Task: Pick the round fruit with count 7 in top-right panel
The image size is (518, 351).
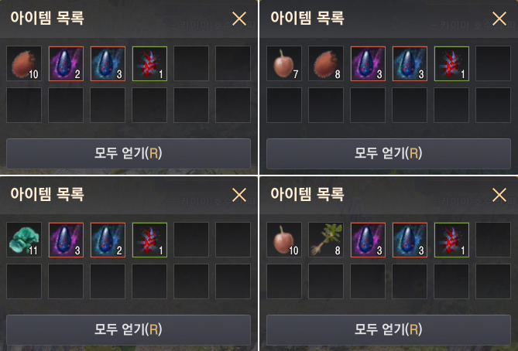Action: [284, 63]
